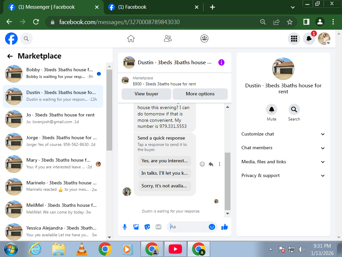
Task: Expand Media, files and links section
Action: (283, 162)
